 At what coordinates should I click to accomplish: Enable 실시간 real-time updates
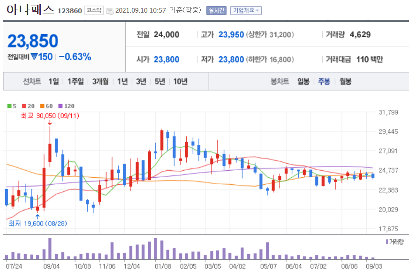click(x=216, y=9)
